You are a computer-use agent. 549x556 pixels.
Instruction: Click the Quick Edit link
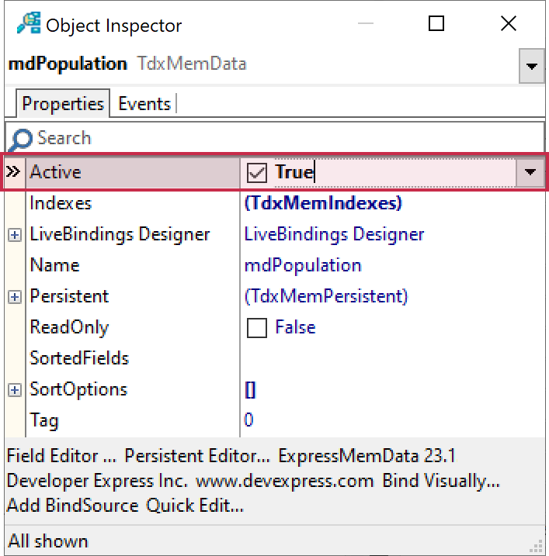click(195, 506)
